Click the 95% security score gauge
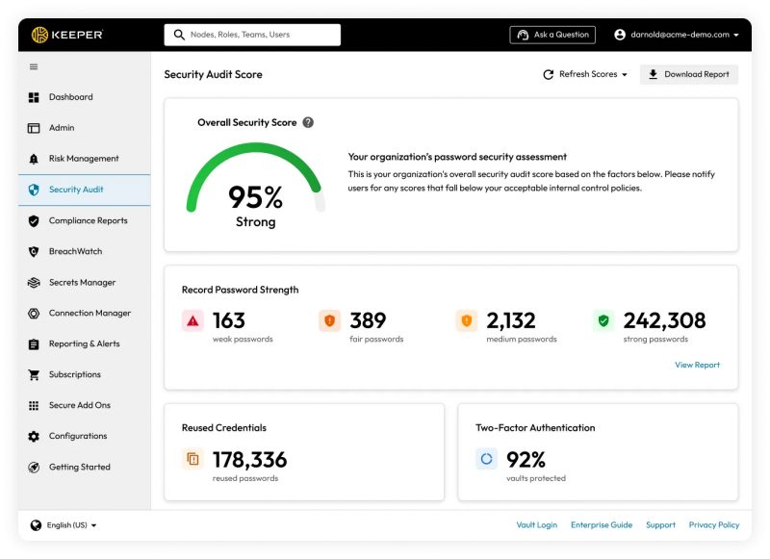The width and height of the screenshot is (770, 559). click(x=255, y=186)
